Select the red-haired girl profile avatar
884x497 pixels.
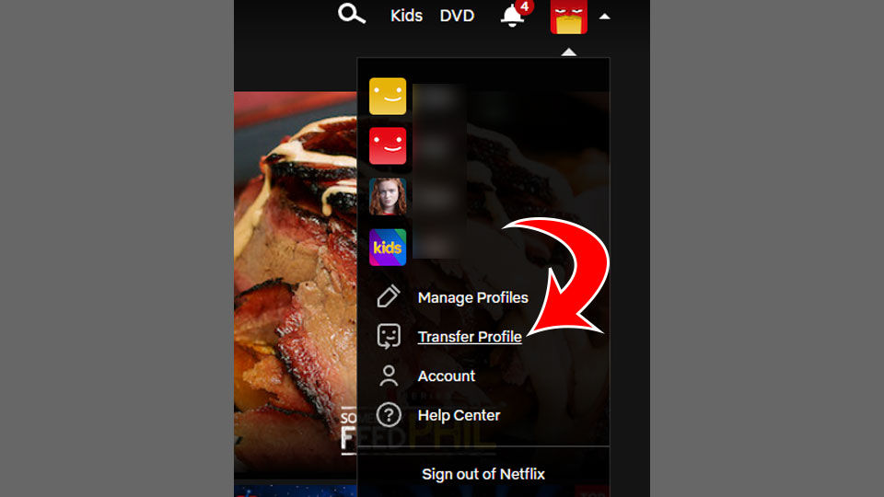coord(388,197)
